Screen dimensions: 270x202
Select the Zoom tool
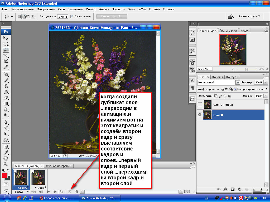pos(6,164)
